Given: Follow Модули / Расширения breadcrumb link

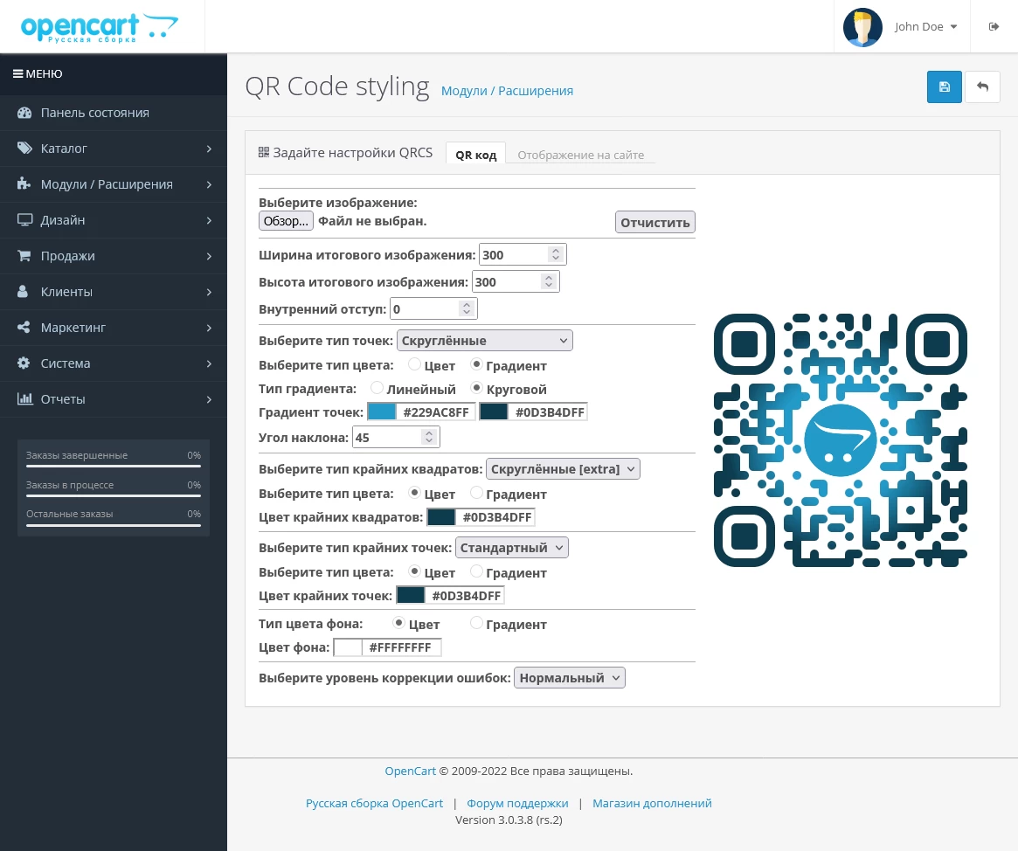Looking at the screenshot, I should click(507, 91).
